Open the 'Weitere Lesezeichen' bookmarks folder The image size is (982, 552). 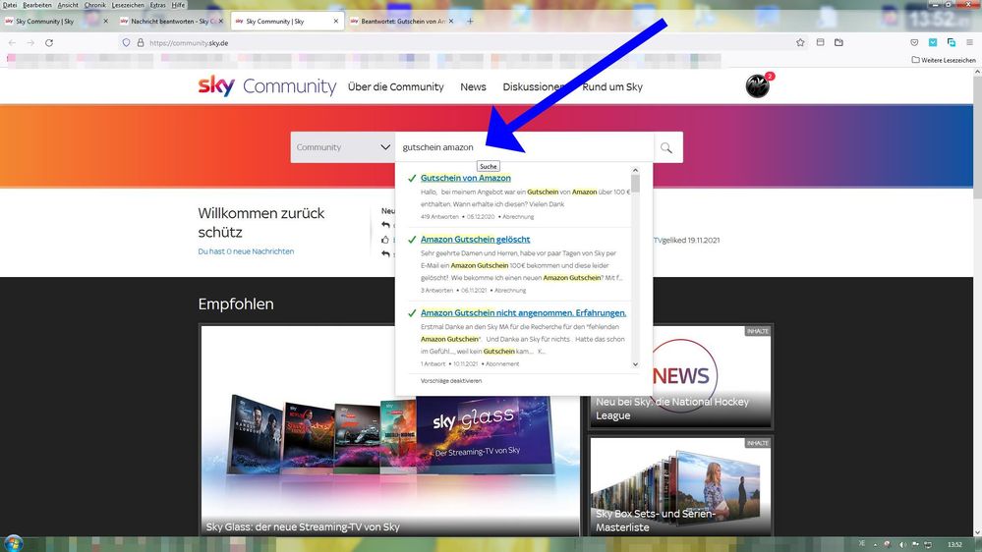tap(943, 60)
